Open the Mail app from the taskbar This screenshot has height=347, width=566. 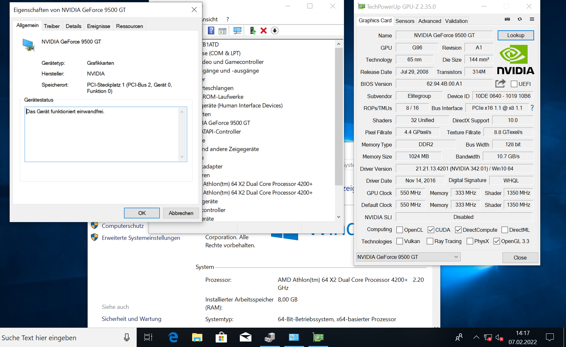pos(246,338)
